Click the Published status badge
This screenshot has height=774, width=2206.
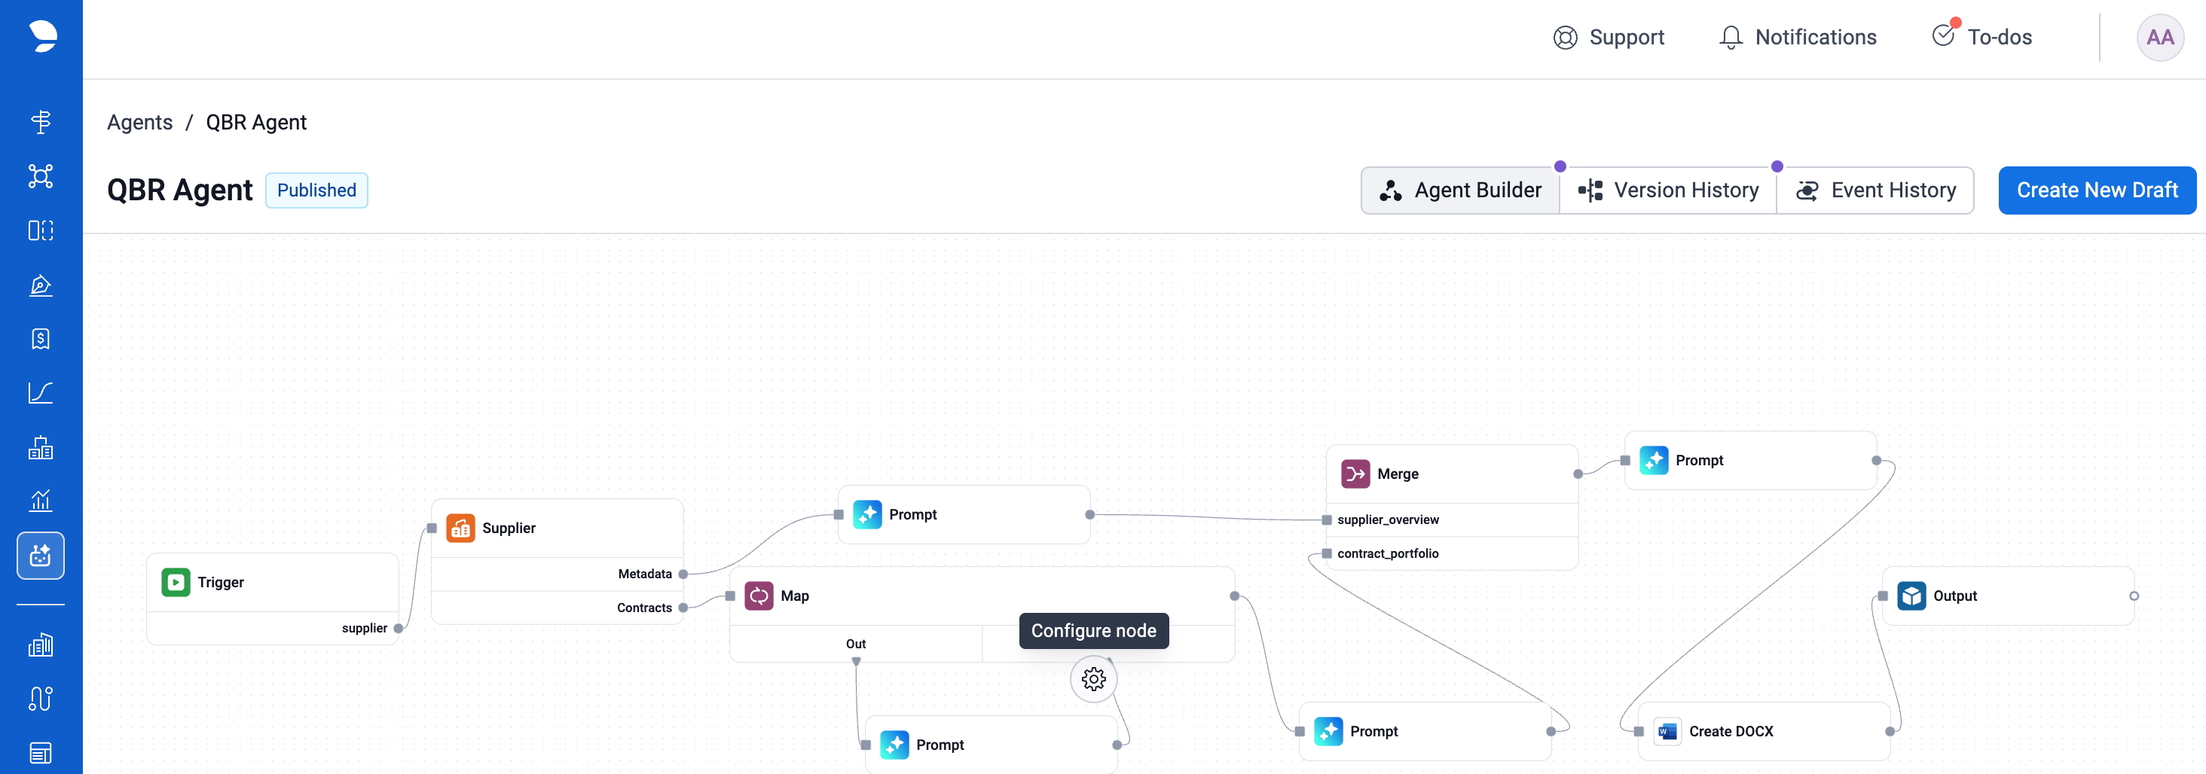coord(316,190)
